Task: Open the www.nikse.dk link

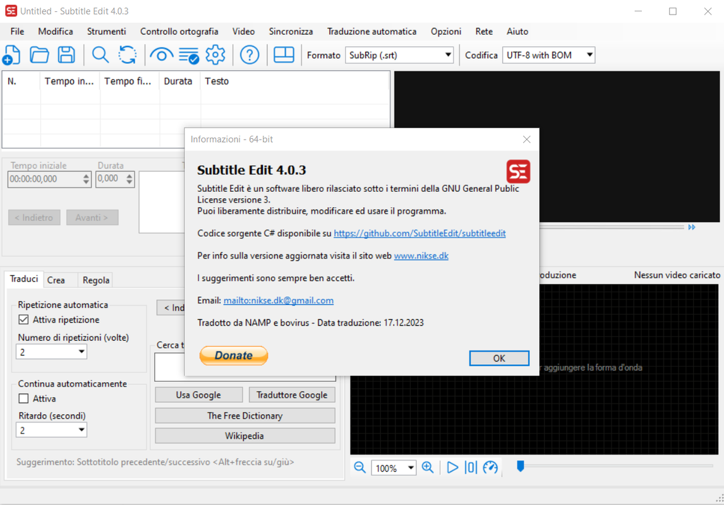Action: pos(421,256)
